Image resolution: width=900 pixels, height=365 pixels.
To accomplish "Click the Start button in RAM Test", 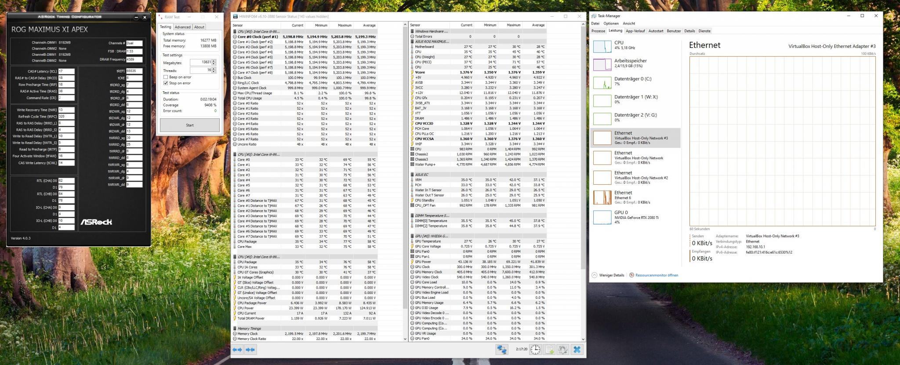I will point(189,125).
